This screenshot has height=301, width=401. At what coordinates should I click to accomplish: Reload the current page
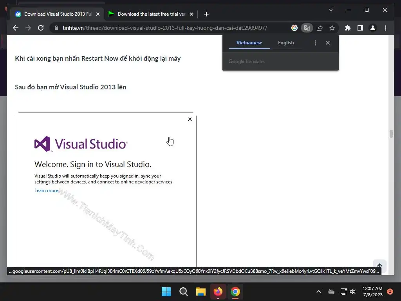point(41,28)
